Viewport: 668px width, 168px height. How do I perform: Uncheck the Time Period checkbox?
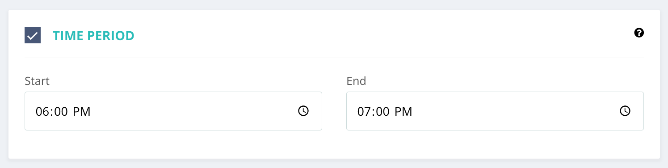coord(33,35)
